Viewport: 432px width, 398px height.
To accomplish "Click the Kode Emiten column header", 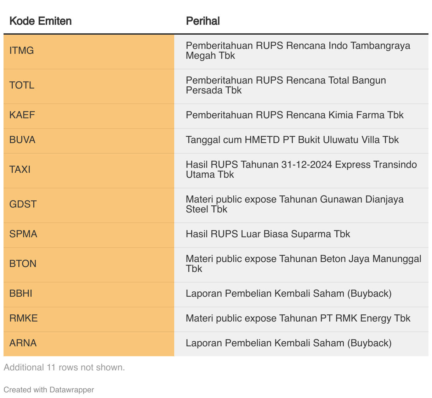I will click(x=40, y=21).
